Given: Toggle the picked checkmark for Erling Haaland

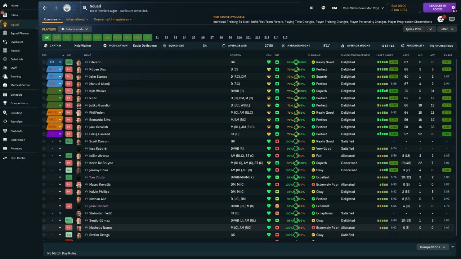Looking at the screenshot, I should click(x=44, y=134).
